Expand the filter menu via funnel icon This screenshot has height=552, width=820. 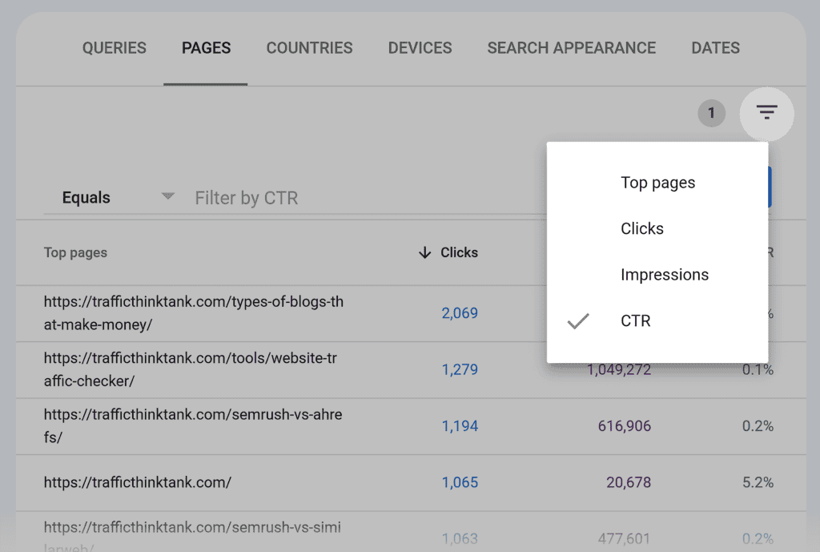coord(766,114)
